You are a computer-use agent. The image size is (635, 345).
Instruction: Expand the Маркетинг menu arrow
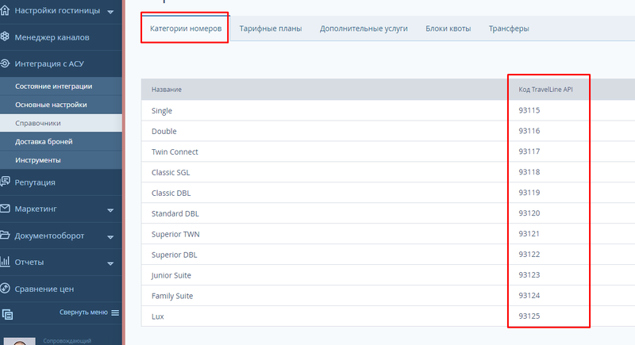tap(110, 210)
